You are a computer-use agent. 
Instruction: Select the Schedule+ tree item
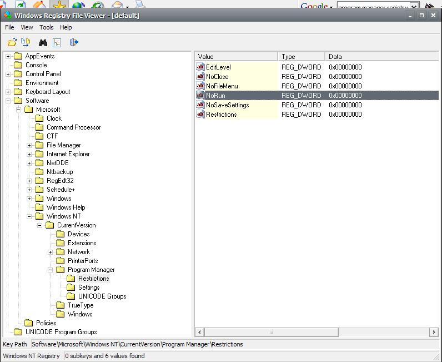point(61,190)
